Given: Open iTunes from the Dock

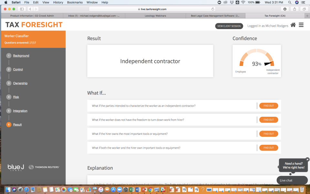Looking at the screenshot, I should [x=101, y=190].
